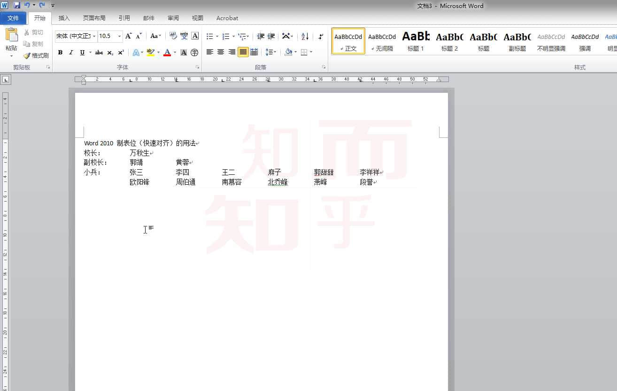Click the Undo arrow in Quick Access Toolbar
The height and width of the screenshot is (391, 617).
tap(27, 5)
